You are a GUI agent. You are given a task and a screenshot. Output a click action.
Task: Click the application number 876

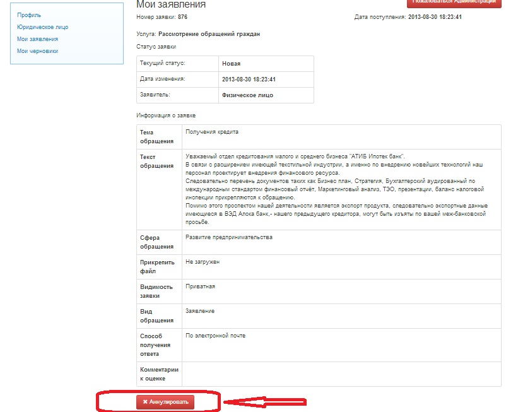(x=182, y=17)
